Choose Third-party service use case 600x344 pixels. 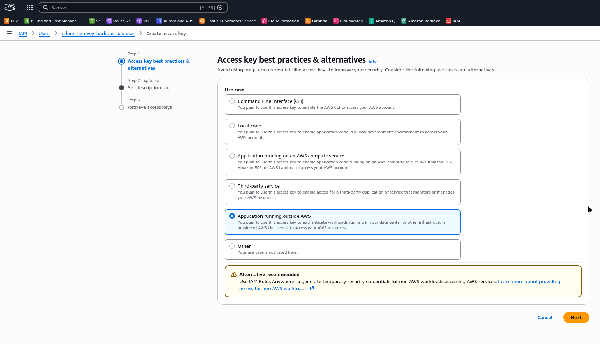click(232, 186)
